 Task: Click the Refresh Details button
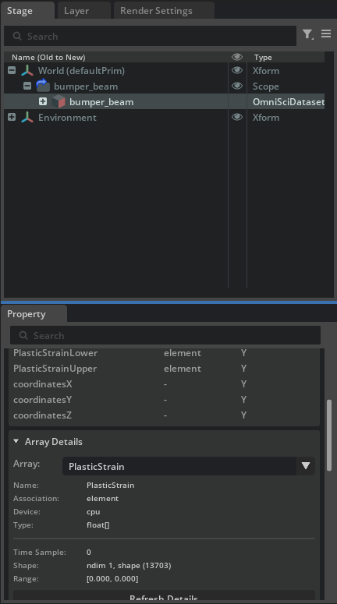point(164,596)
